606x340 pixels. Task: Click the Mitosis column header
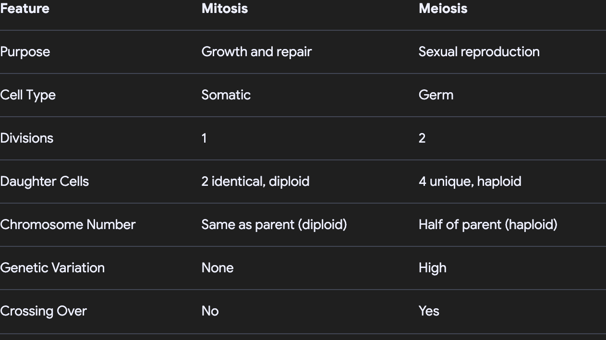coord(224,9)
